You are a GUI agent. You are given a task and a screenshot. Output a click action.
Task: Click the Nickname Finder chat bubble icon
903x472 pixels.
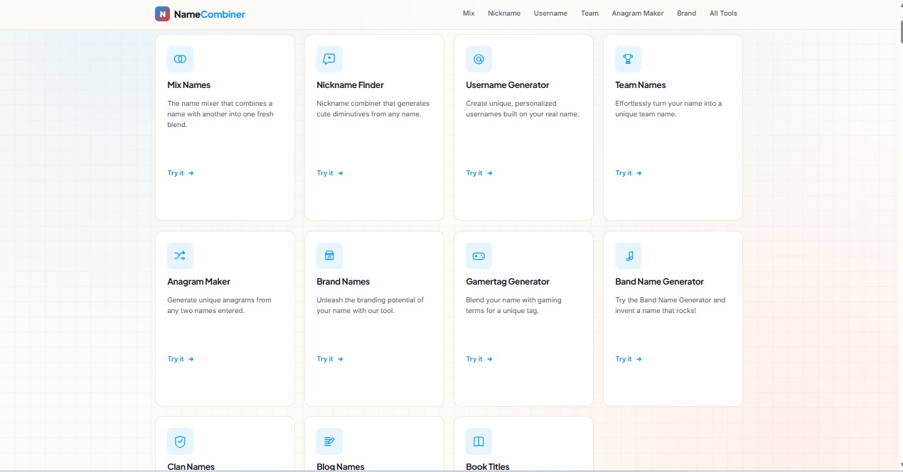[x=329, y=60]
